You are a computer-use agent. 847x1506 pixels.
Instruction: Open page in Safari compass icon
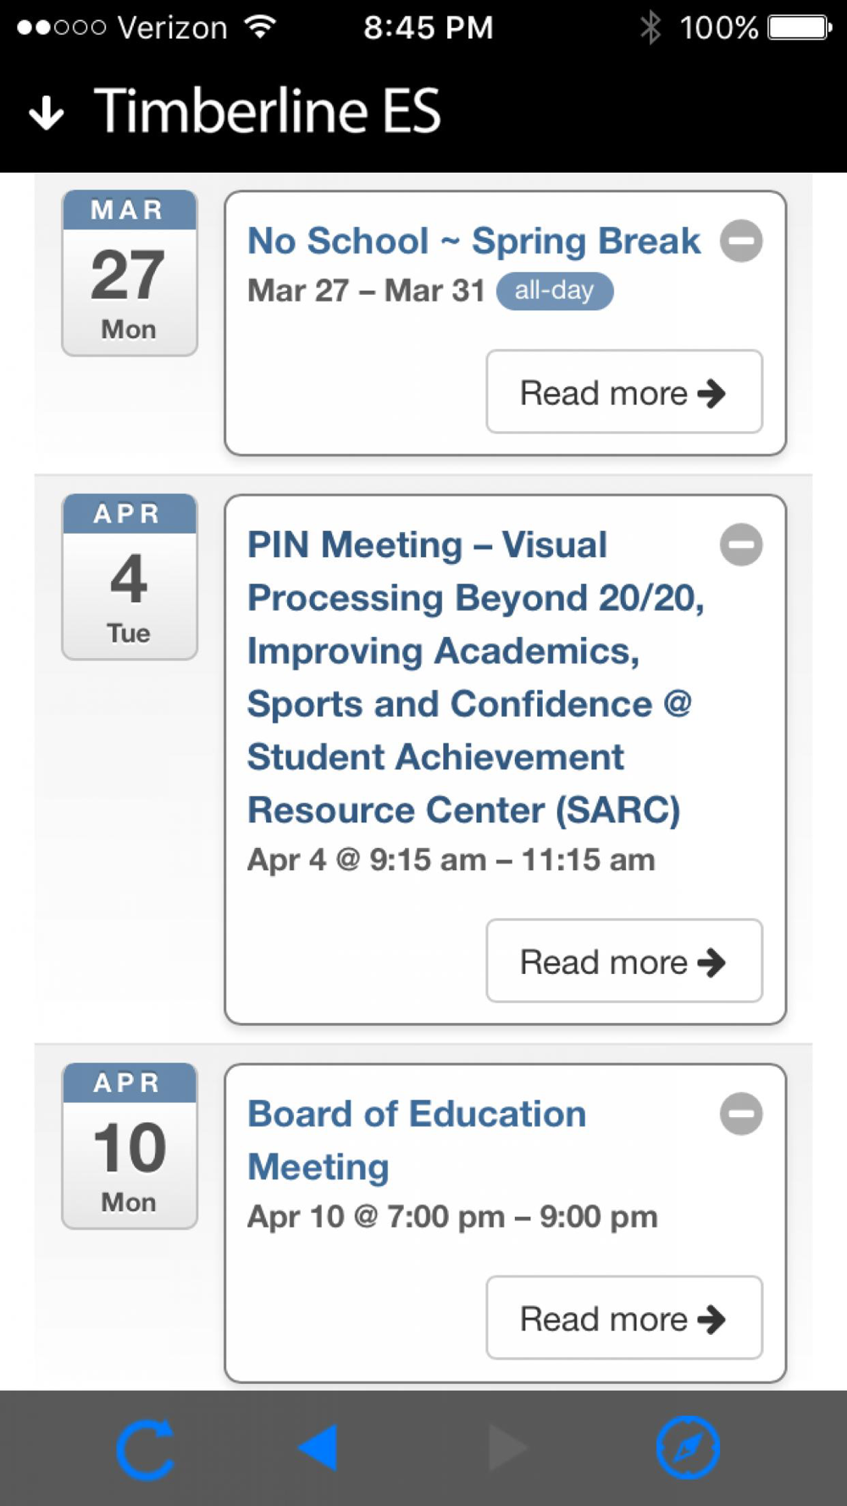point(688,1448)
